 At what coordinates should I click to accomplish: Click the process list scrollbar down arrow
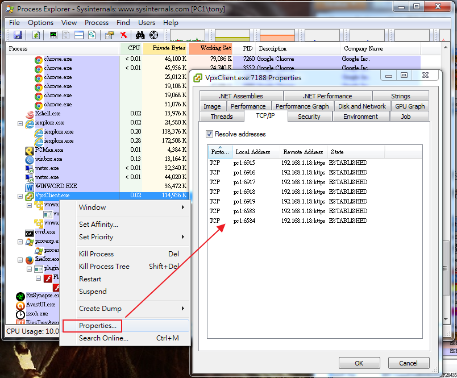[x=446, y=319]
